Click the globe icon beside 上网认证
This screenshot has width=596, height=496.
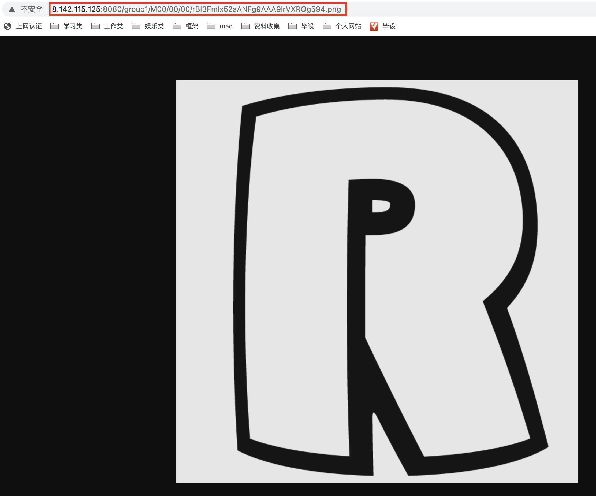point(8,26)
